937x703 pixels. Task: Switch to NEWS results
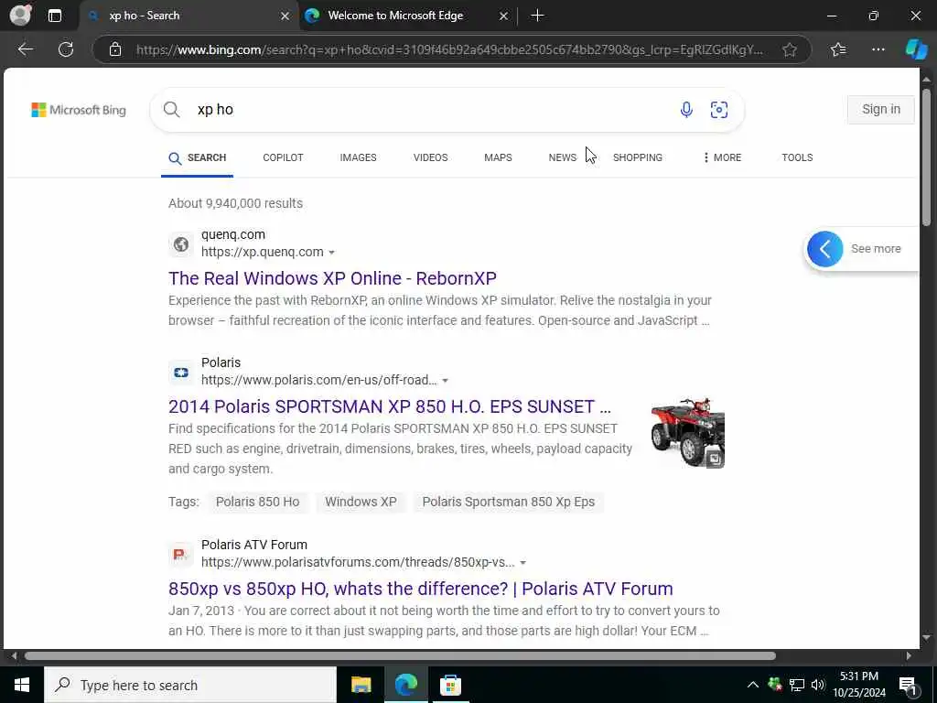click(x=563, y=157)
